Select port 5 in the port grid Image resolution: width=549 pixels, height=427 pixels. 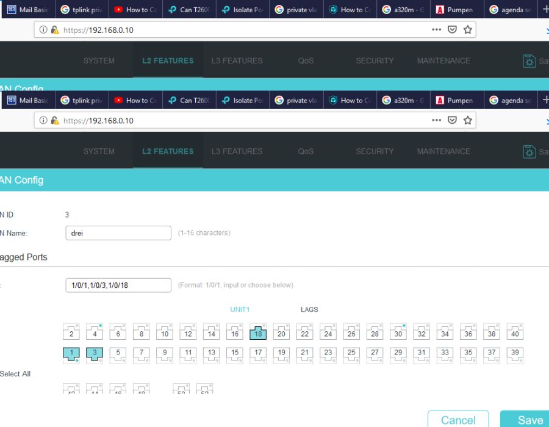118,355
